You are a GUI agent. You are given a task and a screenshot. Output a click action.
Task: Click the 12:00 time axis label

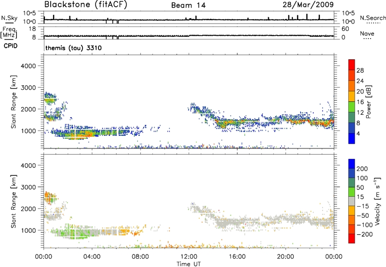pos(189,257)
